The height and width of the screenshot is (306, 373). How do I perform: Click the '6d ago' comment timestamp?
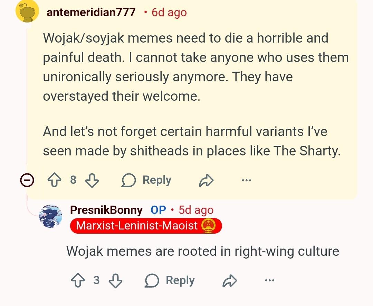click(169, 12)
